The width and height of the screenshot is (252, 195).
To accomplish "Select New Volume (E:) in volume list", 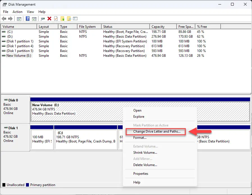I will [x=111, y=56].
